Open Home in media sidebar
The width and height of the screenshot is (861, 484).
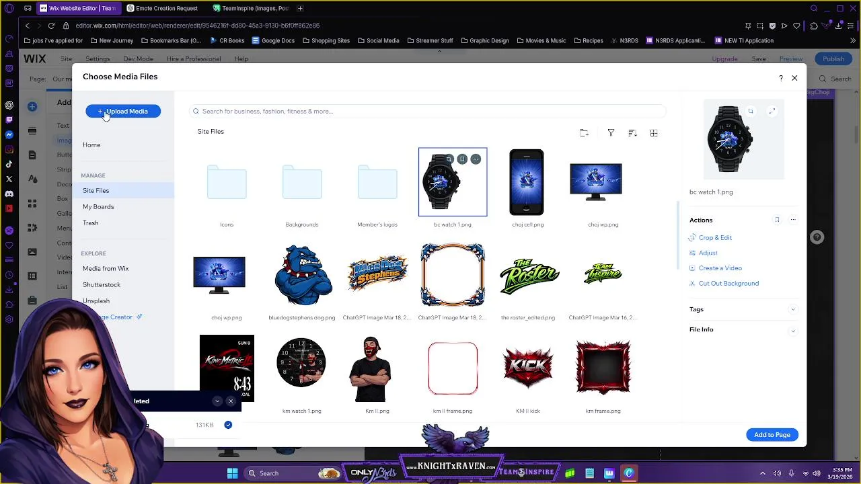pos(91,145)
